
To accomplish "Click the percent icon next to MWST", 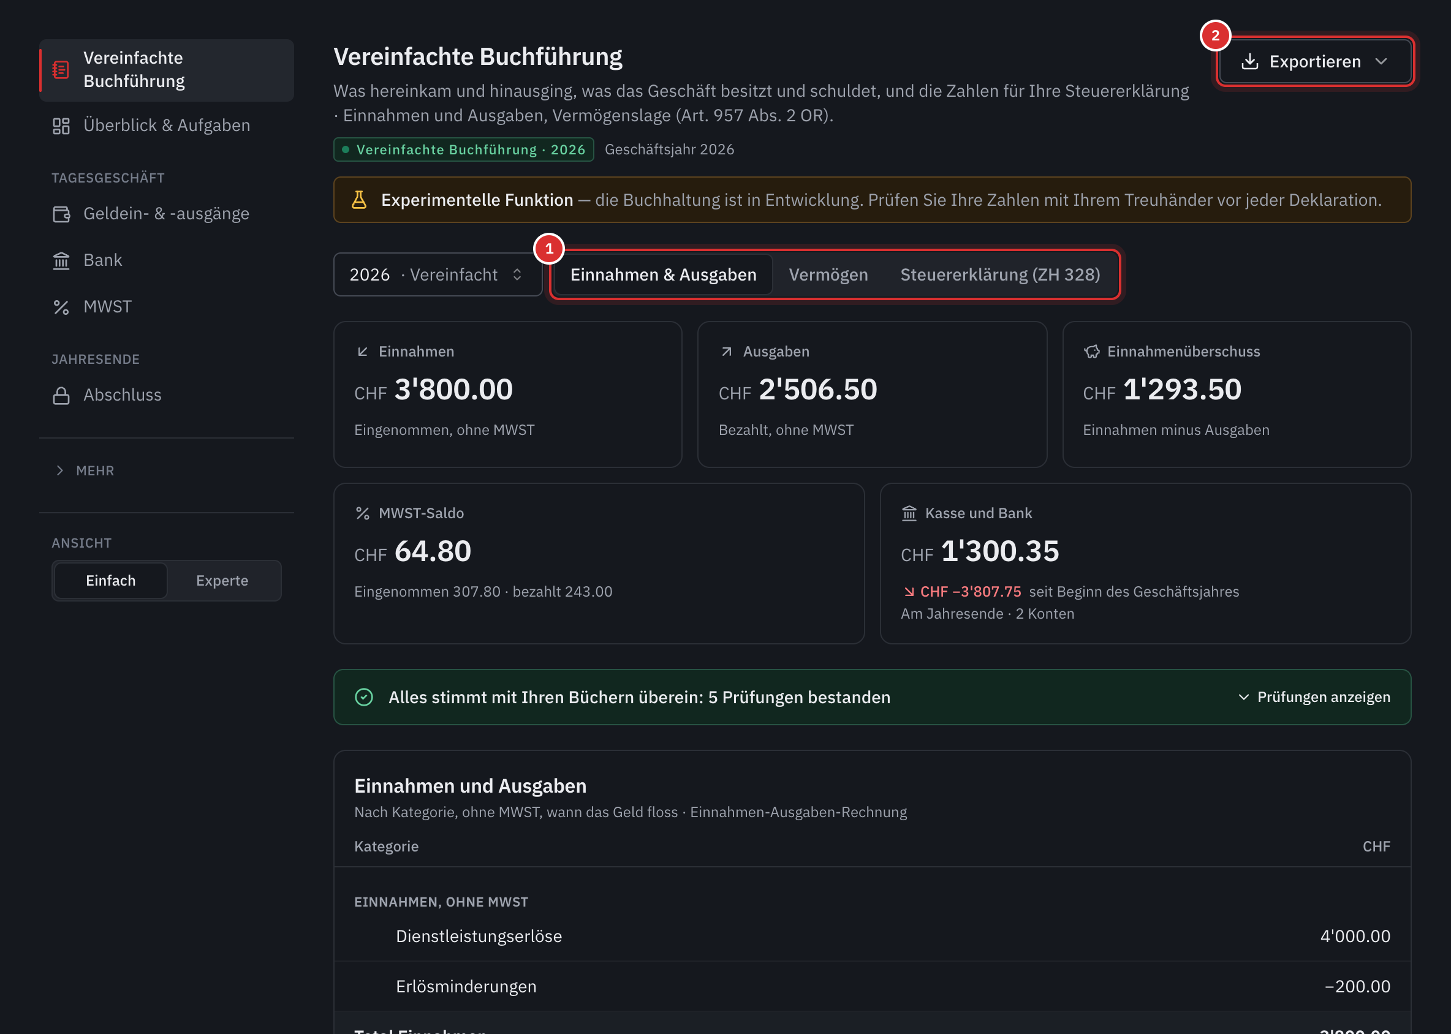I will coord(61,308).
